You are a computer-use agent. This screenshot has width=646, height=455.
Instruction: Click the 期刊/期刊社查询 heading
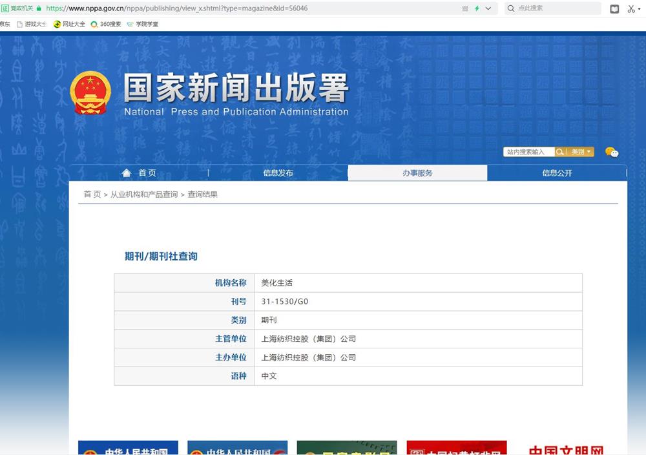pyautogui.click(x=161, y=257)
